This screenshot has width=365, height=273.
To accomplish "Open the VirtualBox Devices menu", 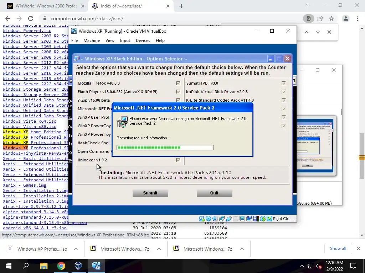I will pyautogui.click(x=143, y=41).
